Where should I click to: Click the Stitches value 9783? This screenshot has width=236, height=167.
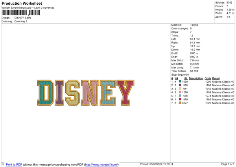click(229, 3)
